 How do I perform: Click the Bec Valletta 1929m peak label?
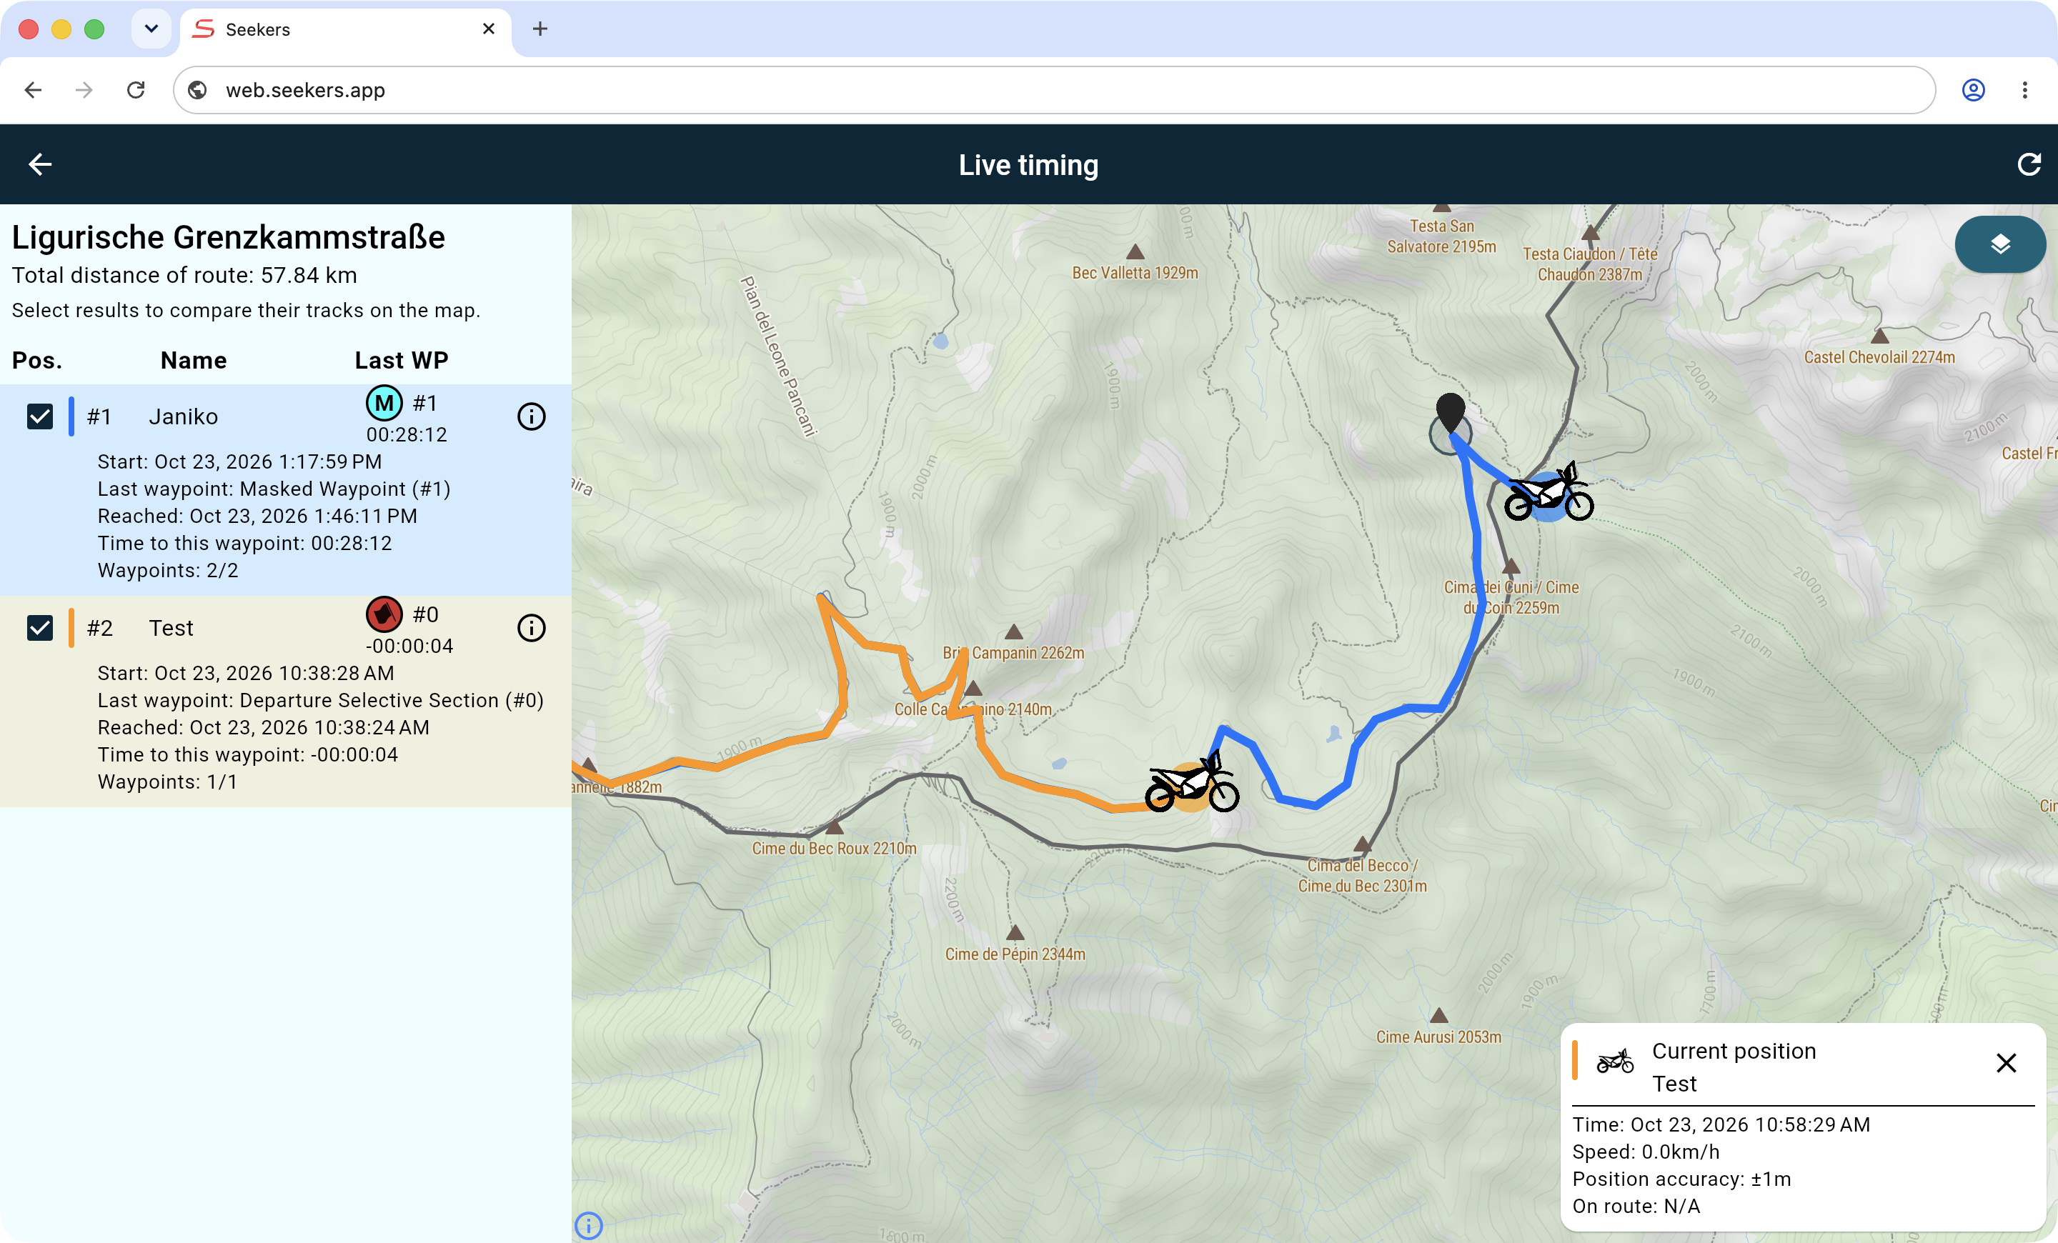[1135, 273]
